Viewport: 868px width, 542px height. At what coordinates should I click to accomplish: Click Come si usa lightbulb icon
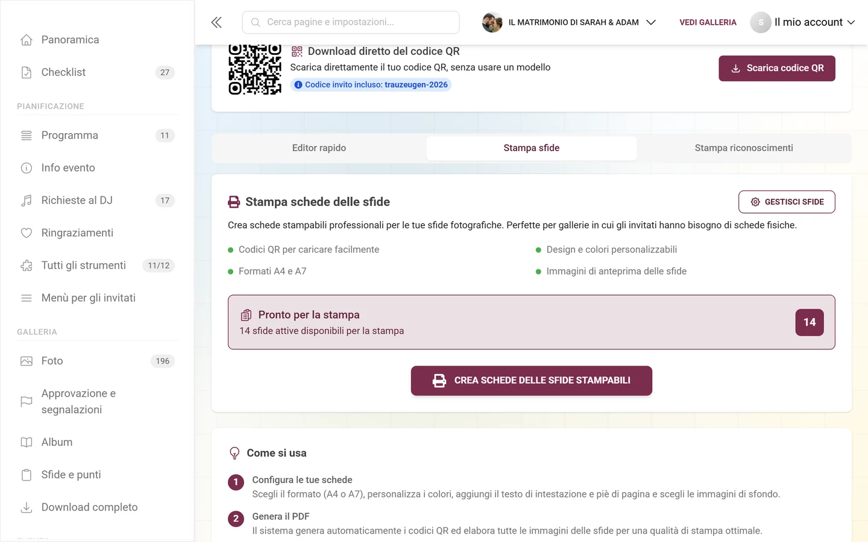click(x=234, y=453)
